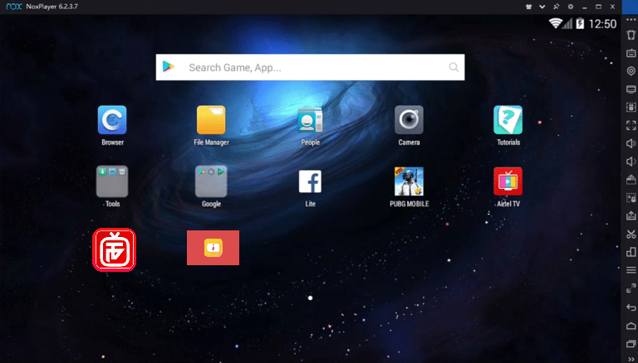Click the magnifier search icon
638x363 pixels.
pos(454,67)
